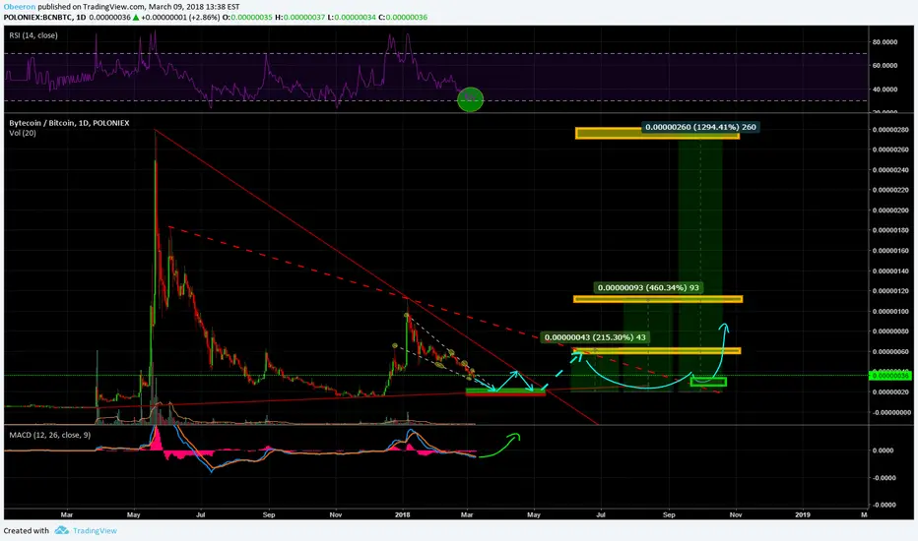This screenshot has width=918, height=541.
Task: Open the Obeeron author profile link
Action: point(20,7)
